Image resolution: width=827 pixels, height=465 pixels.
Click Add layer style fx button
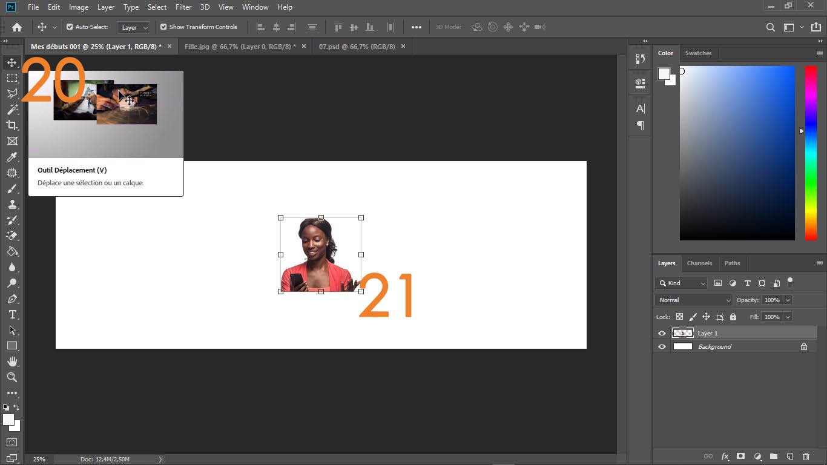click(x=725, y=457)
